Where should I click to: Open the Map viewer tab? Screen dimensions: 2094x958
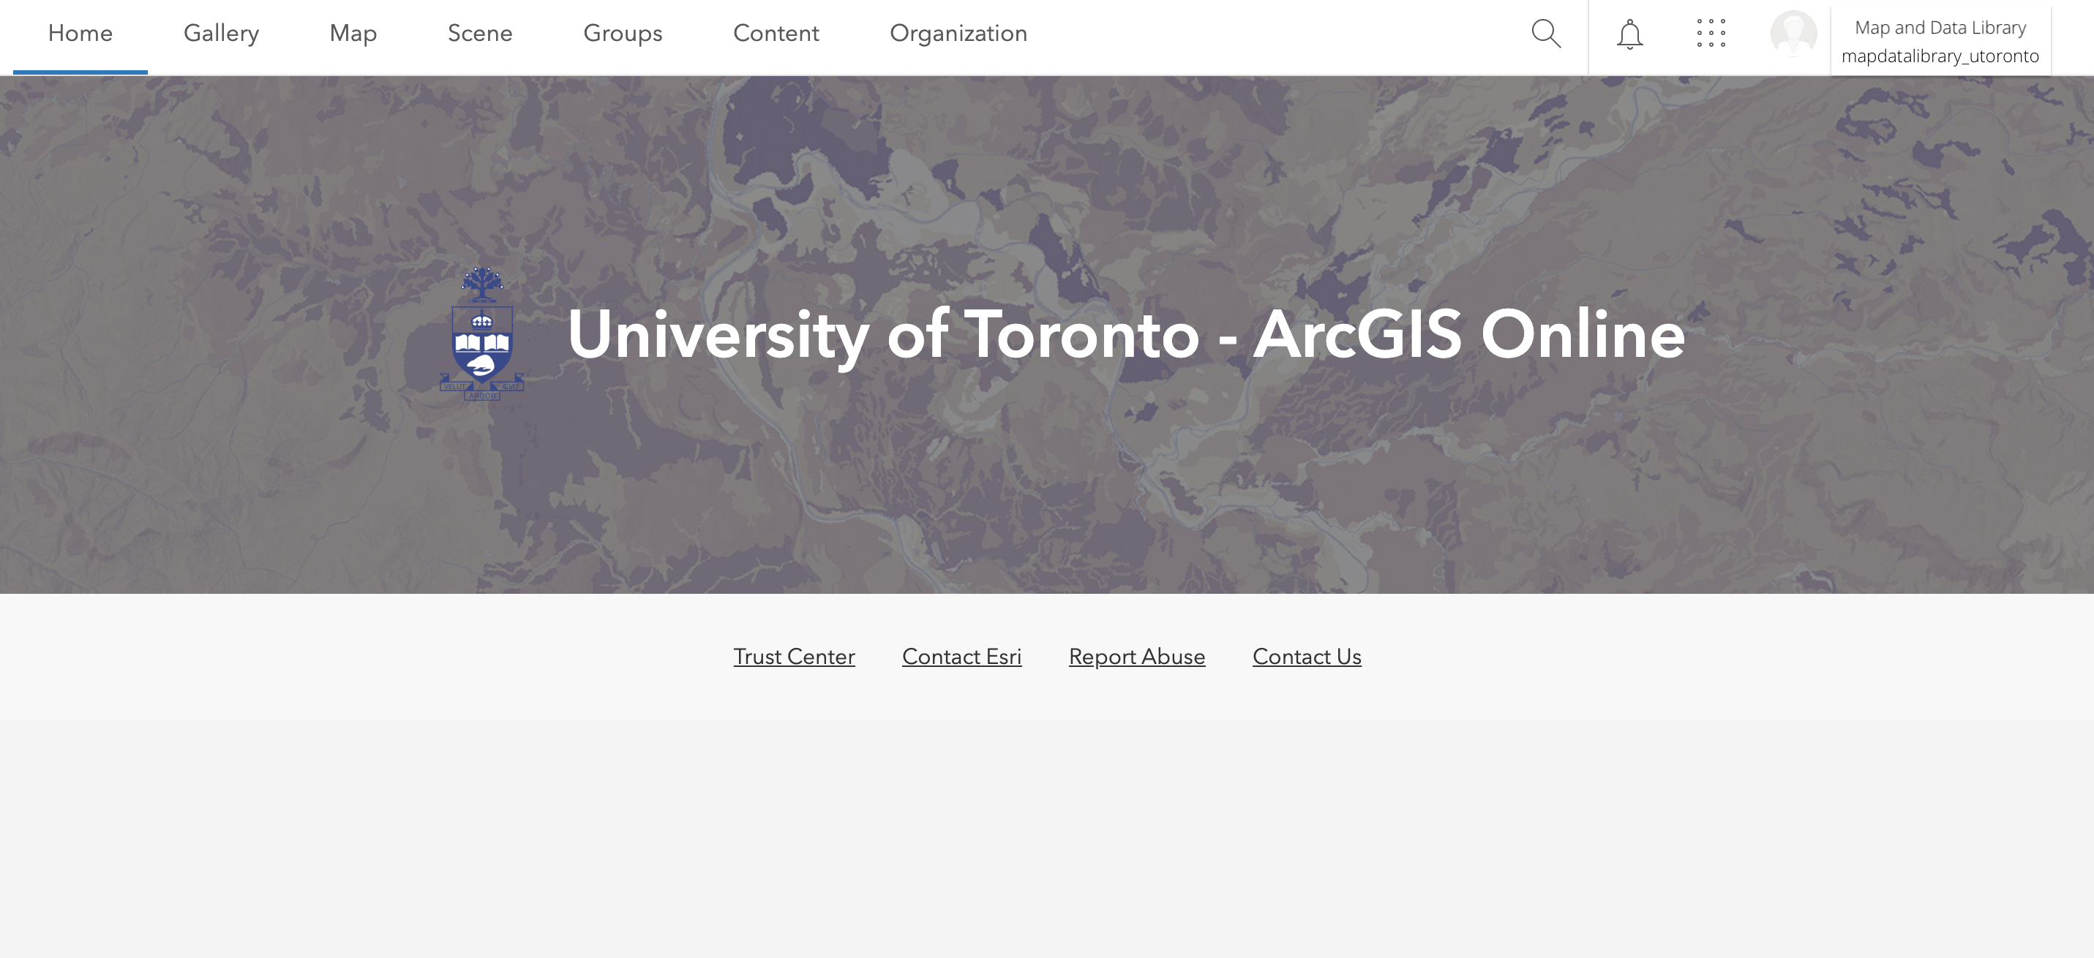353,34
